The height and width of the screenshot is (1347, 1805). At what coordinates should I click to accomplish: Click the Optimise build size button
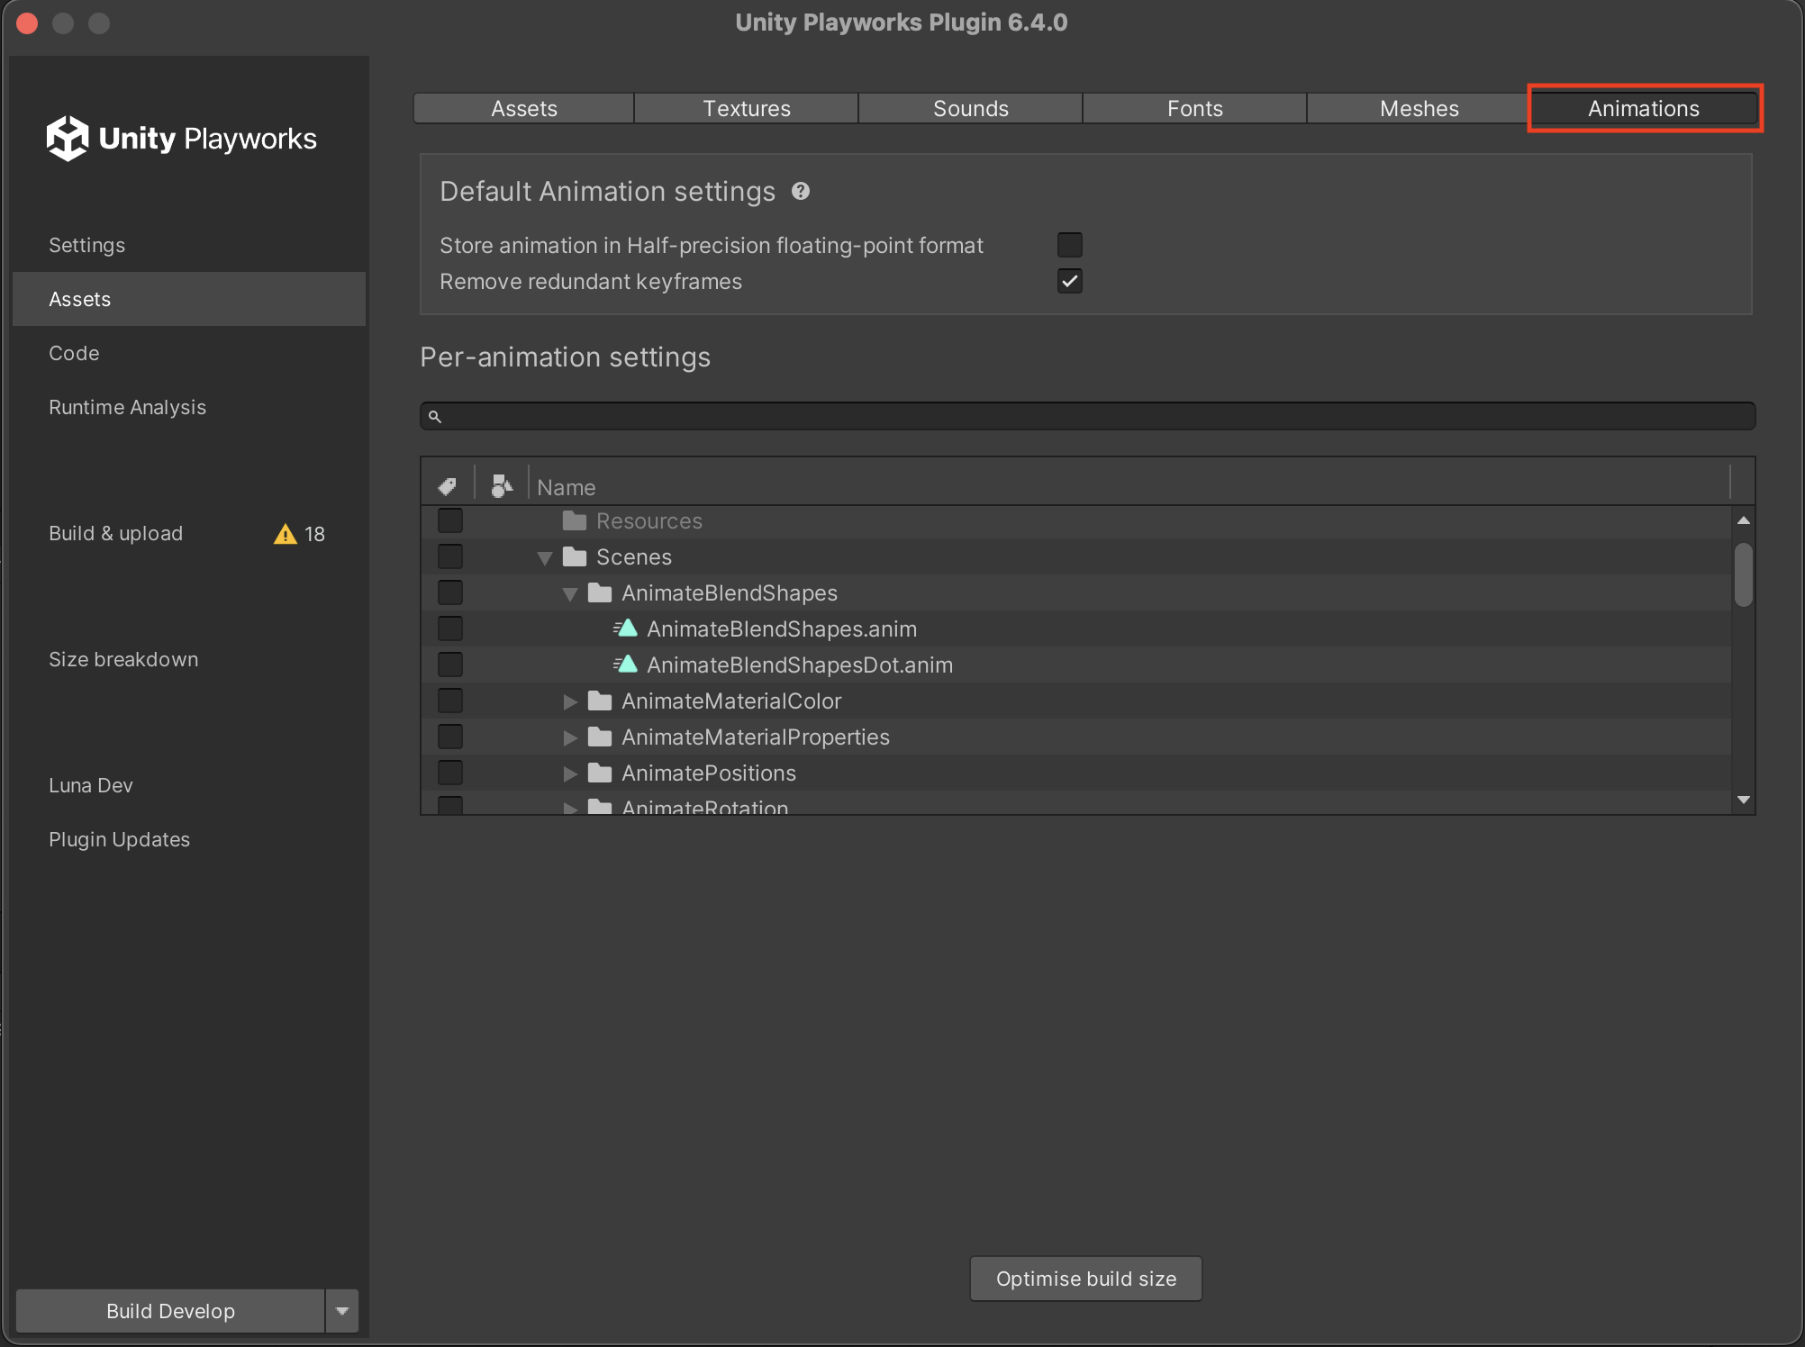1085,1279
